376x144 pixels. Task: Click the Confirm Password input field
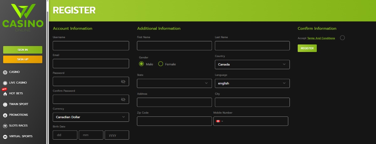tap(91, 99)
